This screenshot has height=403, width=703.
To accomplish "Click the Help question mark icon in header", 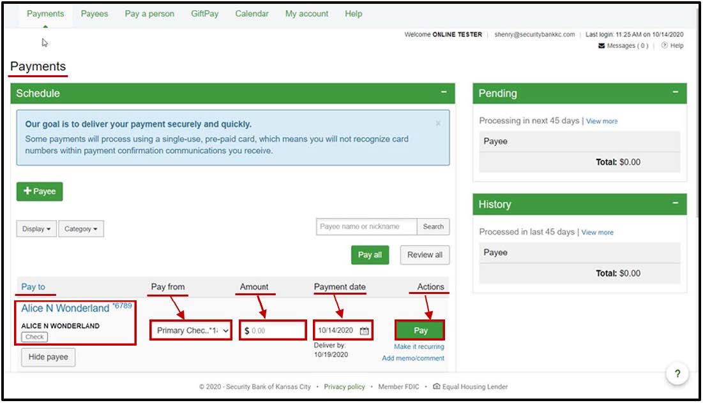I will click(x=664, y=46).
